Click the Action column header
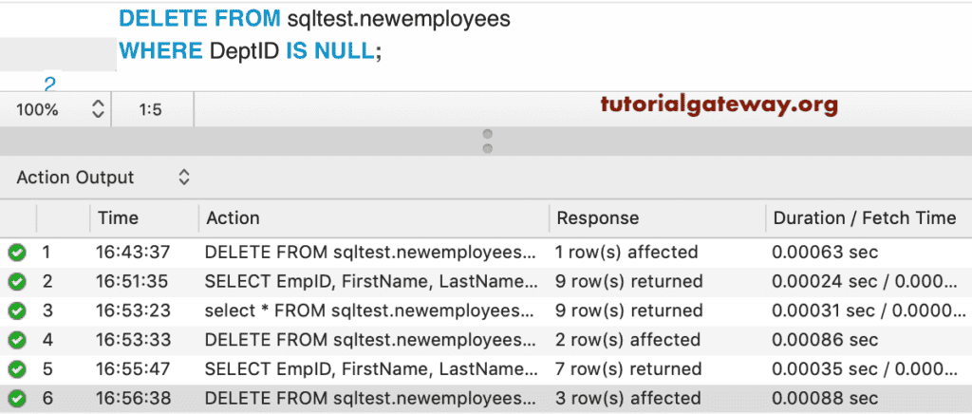Image resolution: width=972 pixels, height=414 pixels. click(233, 218)
